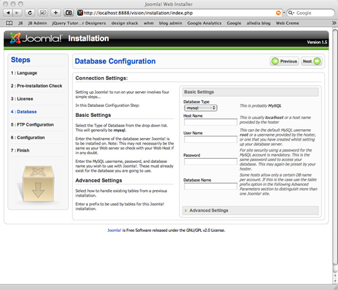Focus the Database Name input field

point(210,187)
